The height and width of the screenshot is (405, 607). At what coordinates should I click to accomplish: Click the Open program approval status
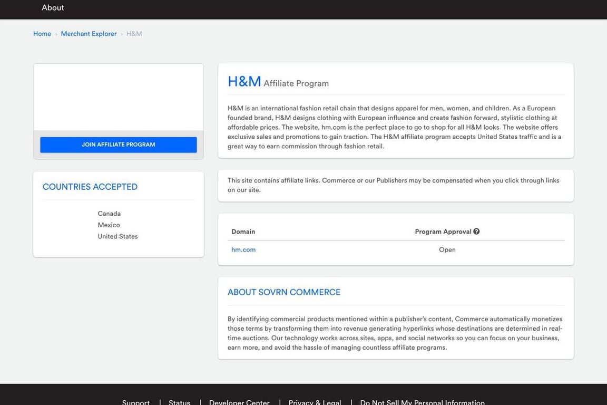447,250
